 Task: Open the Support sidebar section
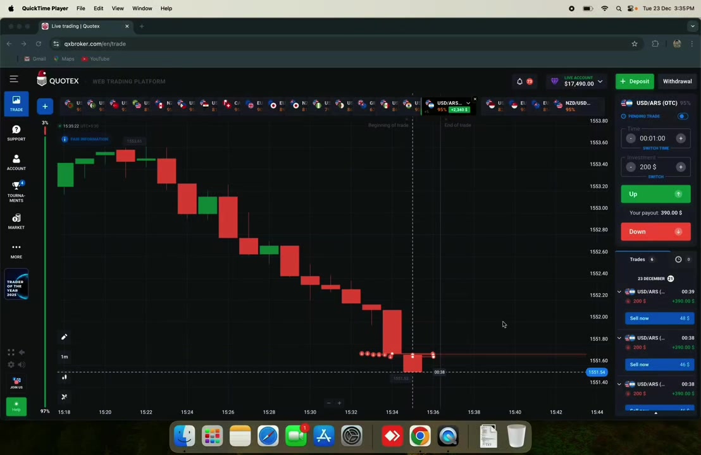pos(16,133)
